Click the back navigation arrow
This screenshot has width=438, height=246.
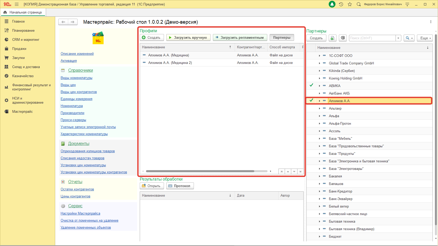(x=63, y=22)
